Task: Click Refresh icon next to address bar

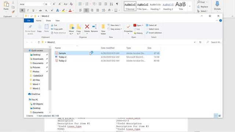Action: (x=200, y=42)
